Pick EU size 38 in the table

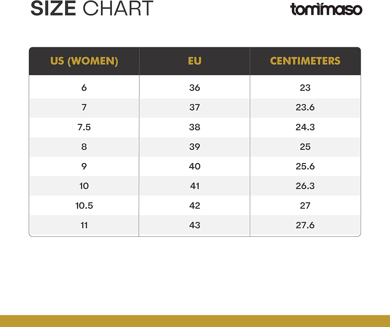[x=195, y=127]
